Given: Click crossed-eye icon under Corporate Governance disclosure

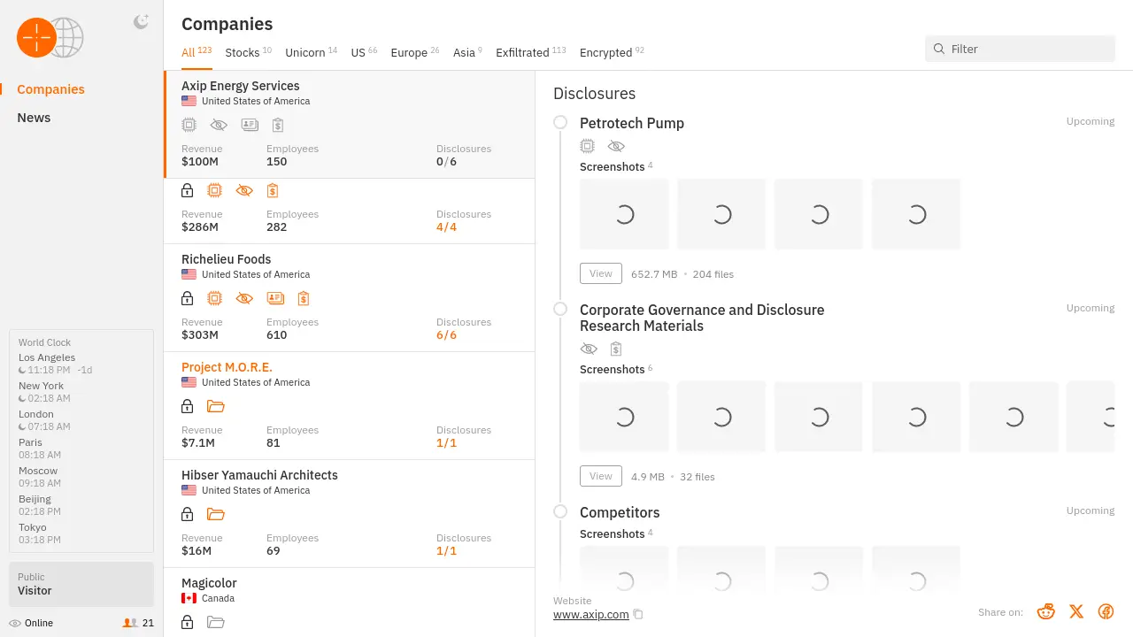Looking at the screenshot, I should 589,349.
